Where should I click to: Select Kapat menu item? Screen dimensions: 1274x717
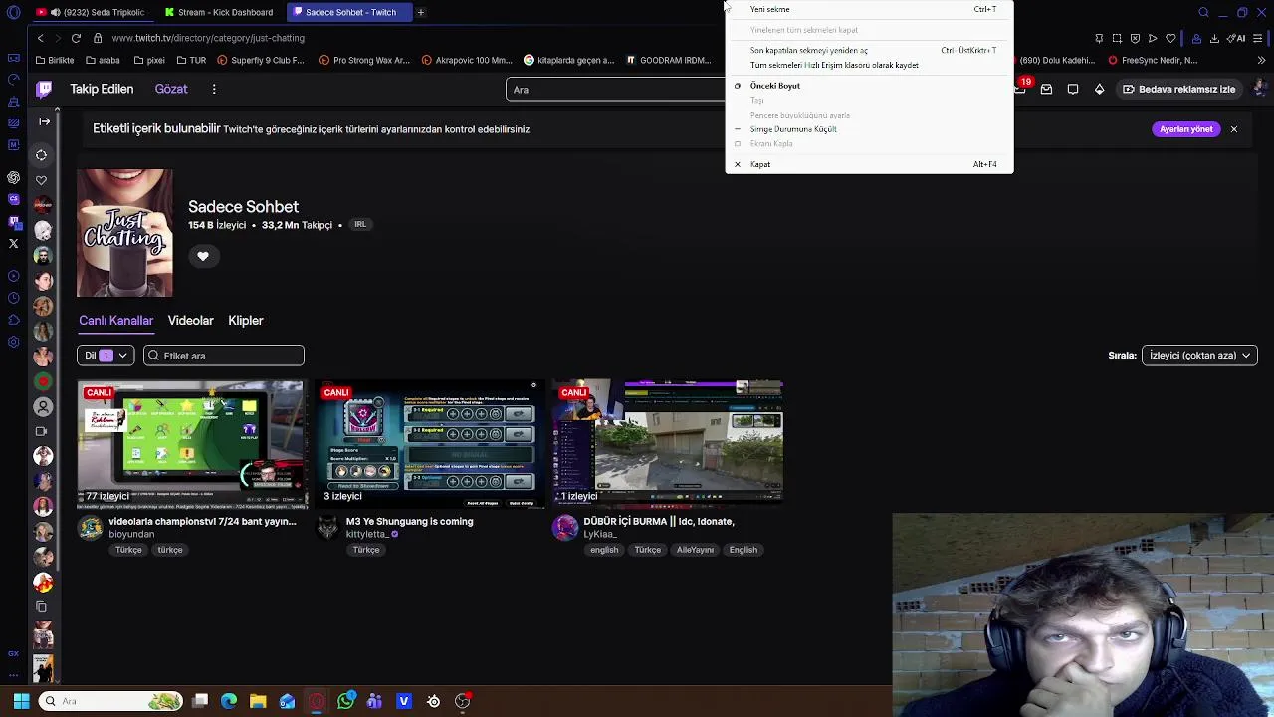[869, 164]
